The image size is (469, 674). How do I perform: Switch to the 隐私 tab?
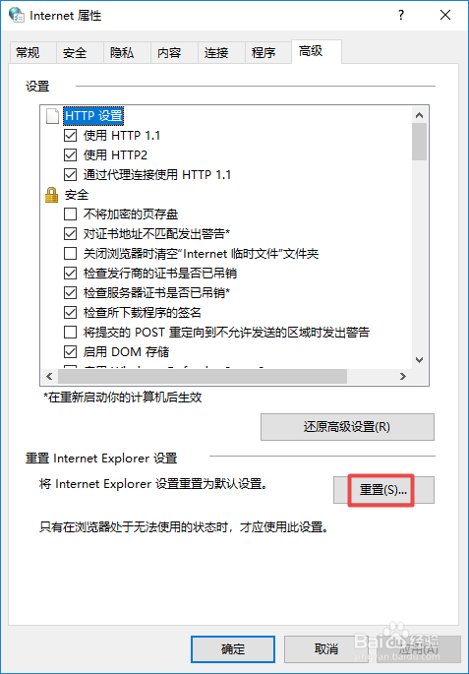[122, 53]
